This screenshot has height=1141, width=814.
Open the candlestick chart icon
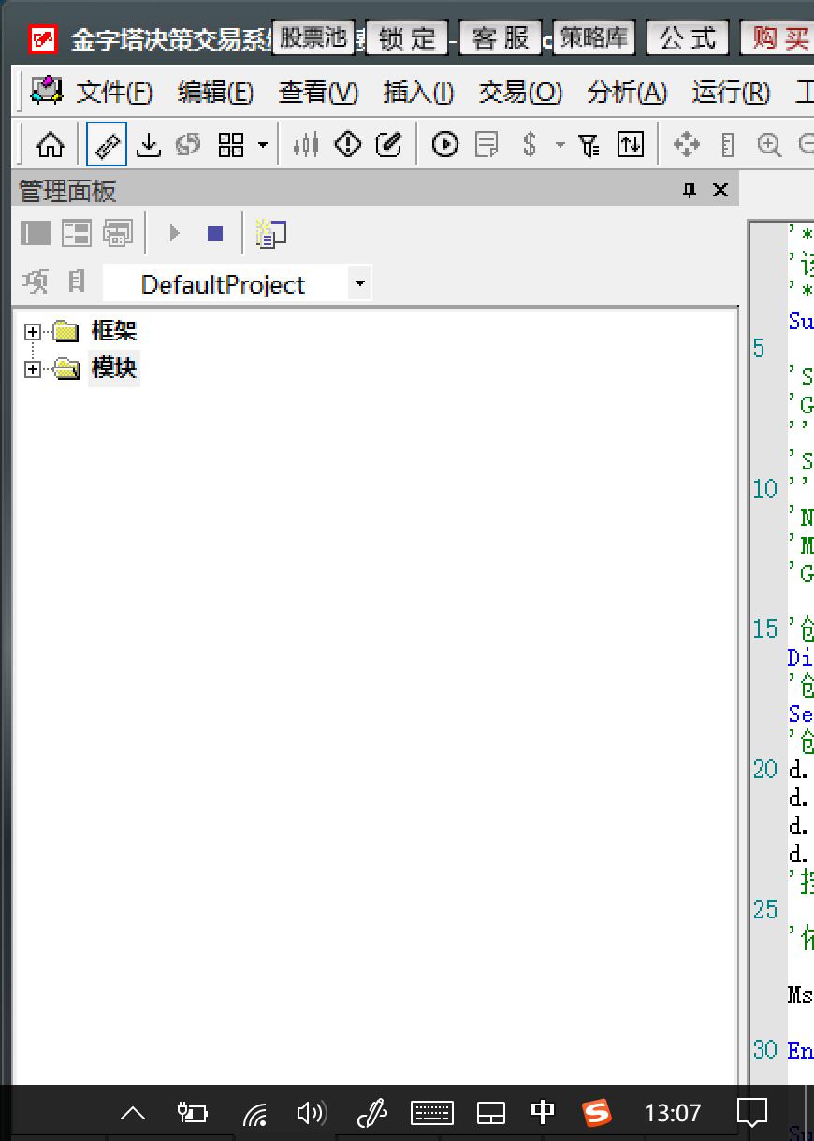coord(306,145)
